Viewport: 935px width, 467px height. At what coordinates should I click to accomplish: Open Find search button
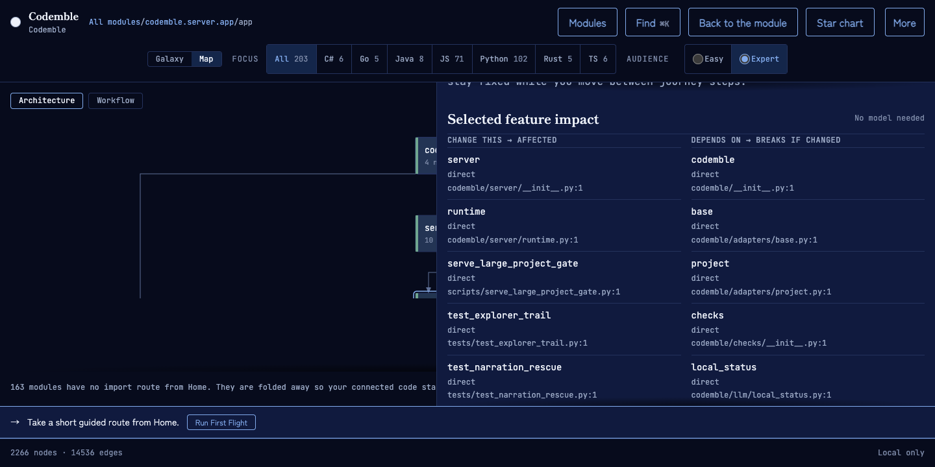click(x=653, y=22)
